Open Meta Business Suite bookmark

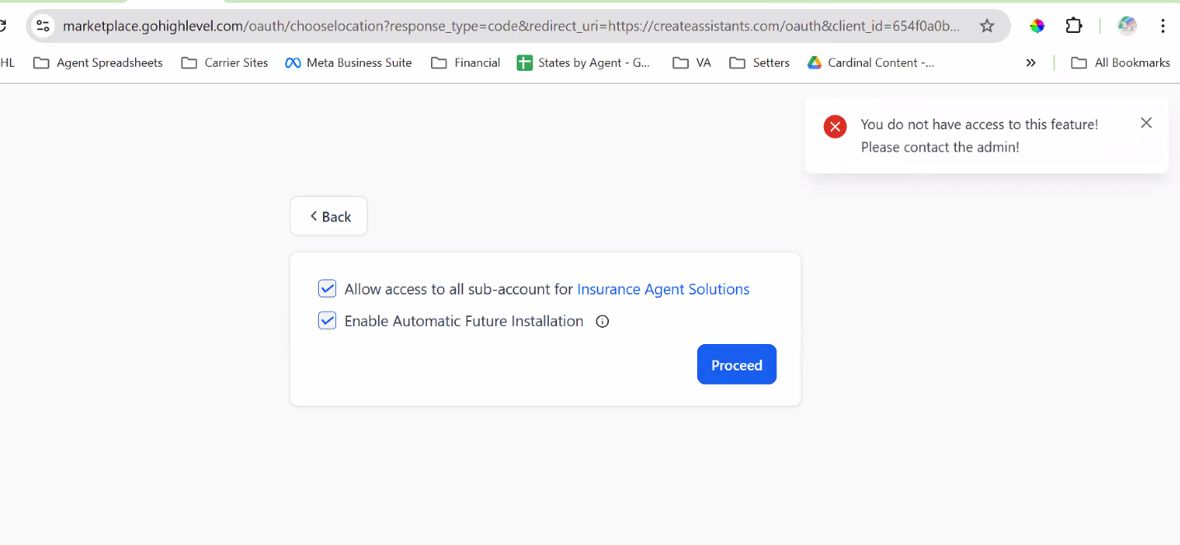(x=349, y=63)
